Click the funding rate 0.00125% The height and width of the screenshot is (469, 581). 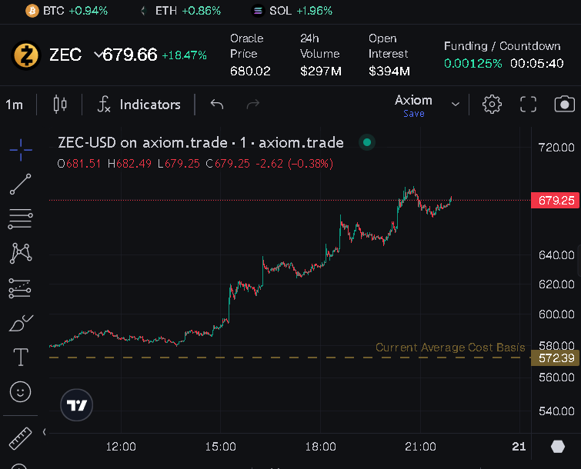(x=472, y=63)
